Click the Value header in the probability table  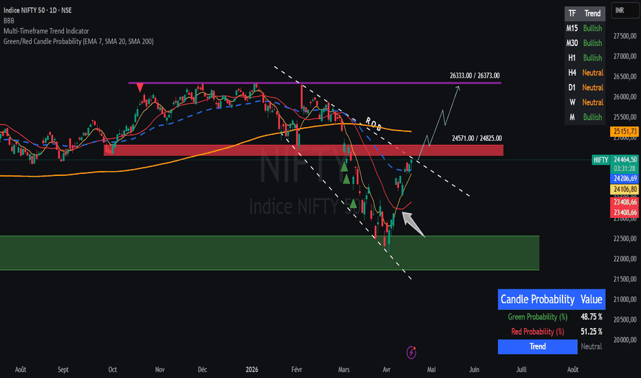tap(591, 299)
